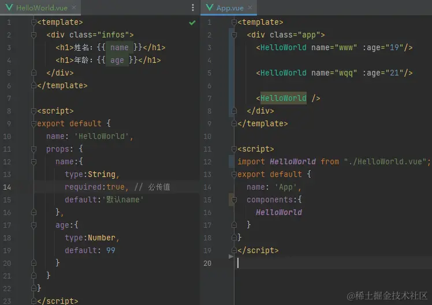Click the name interpolation in the first h1
The height and width of the screenshot is (305, 432).
[x=120, y=48]
